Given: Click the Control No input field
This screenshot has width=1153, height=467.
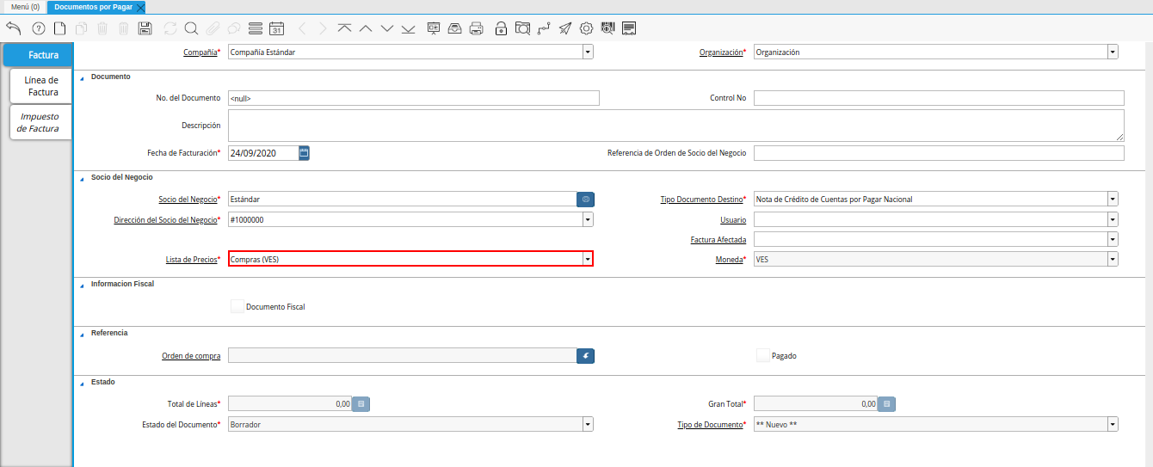Looking at the screenshot, I should coord(938,98).
